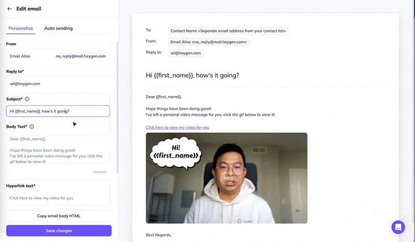Click the Save changes button

click(59, 231)
